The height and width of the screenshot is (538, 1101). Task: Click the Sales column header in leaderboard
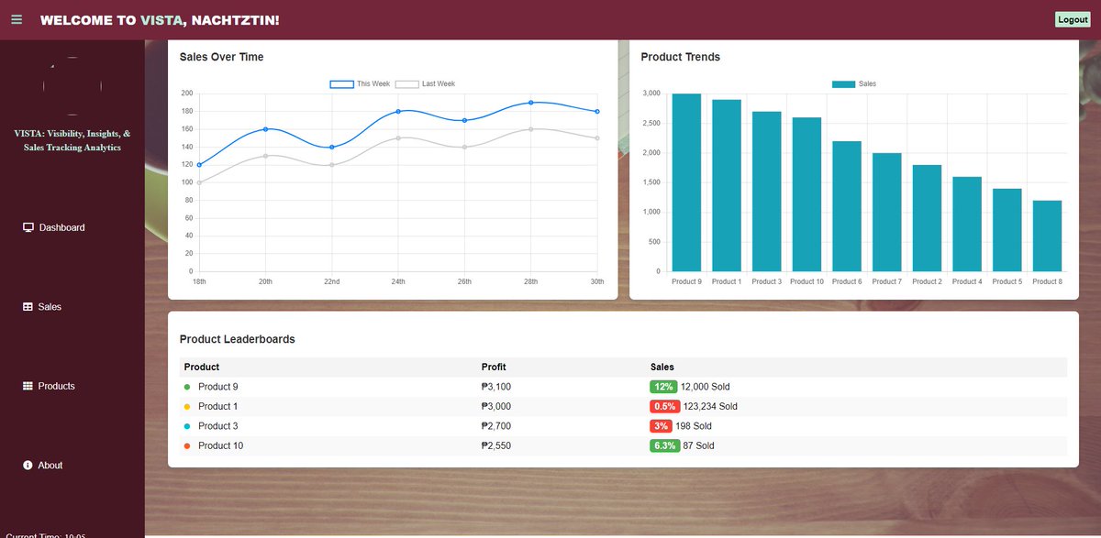point(662,367)
